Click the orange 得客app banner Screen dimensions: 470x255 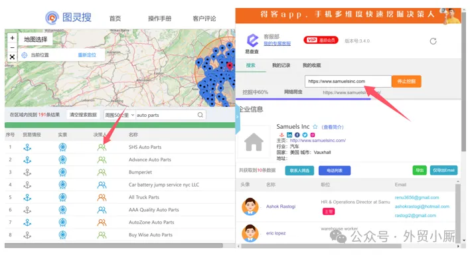click(348, 15)
